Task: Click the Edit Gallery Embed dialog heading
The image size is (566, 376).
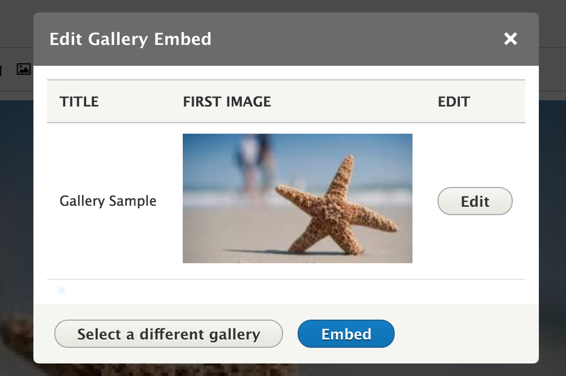Action: click(130, 39)
